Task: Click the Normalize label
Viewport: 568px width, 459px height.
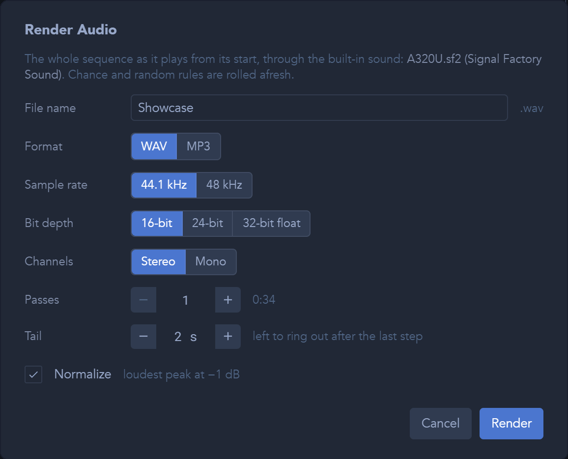Action: 83,374
